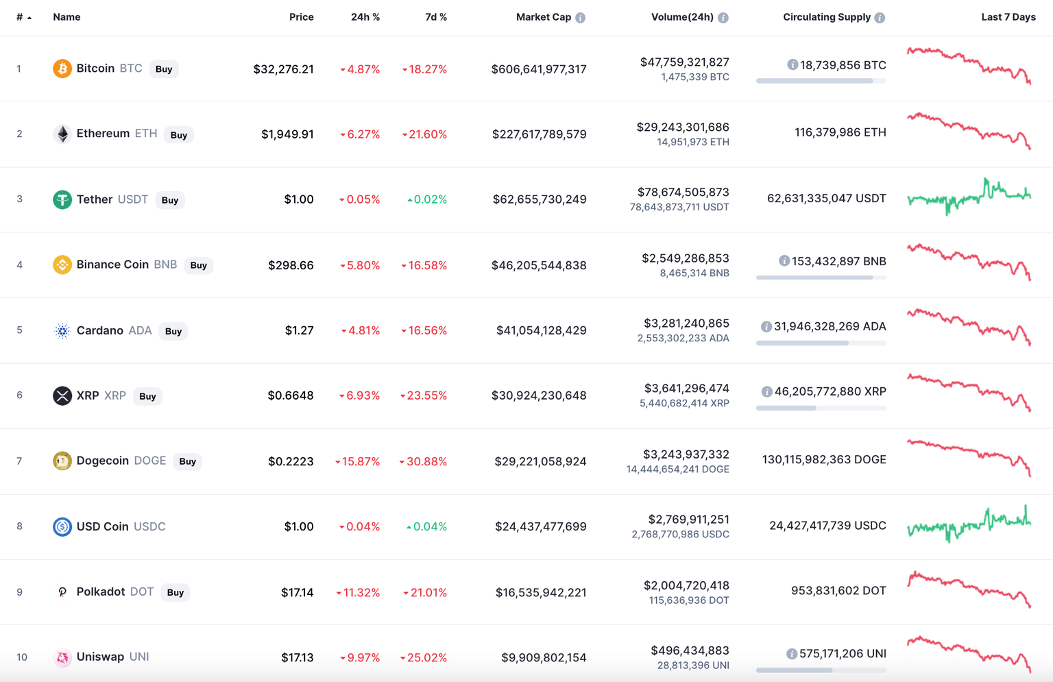Click the Dogecoin logo icon
The width and height of the screenshot is (1053, 682).
pos(62,461)
